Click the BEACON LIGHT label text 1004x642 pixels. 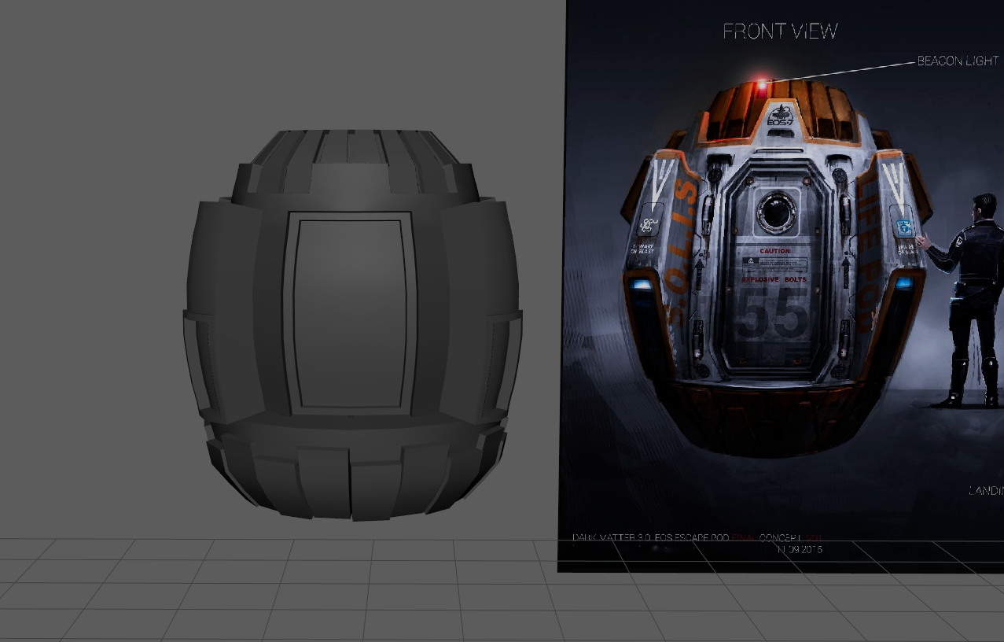click(x=958, y=61)
